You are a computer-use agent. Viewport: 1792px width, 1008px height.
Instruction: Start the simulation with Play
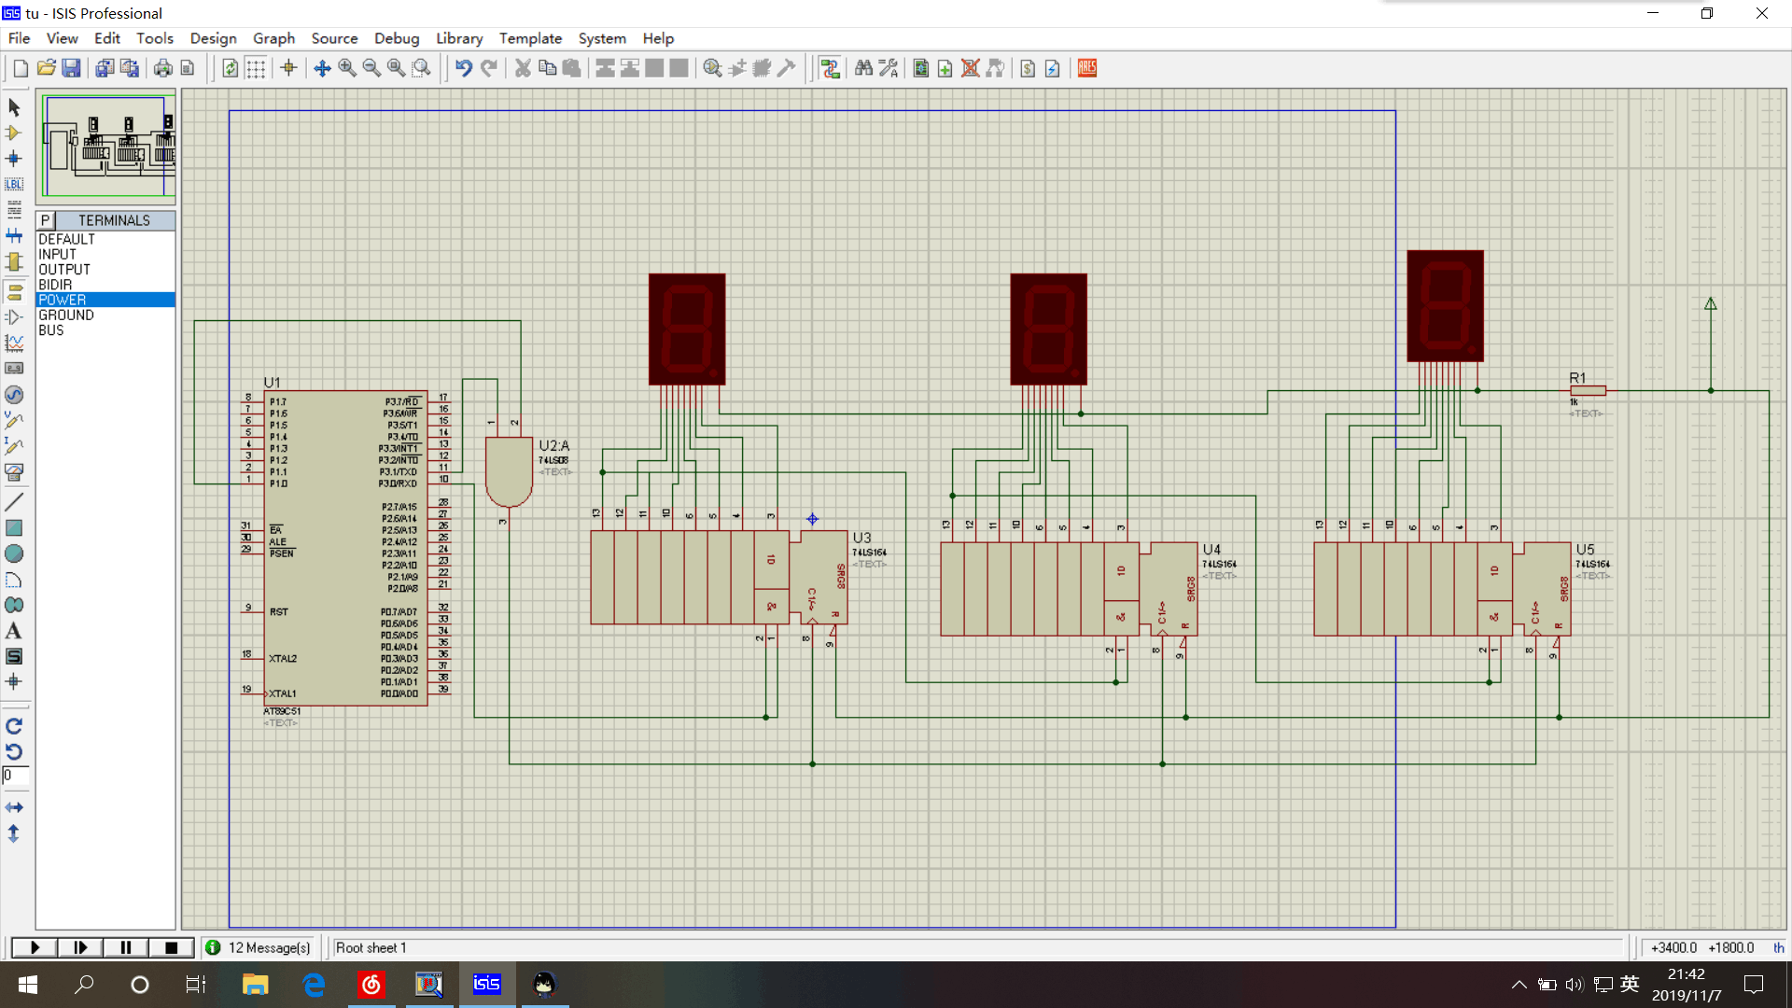point(35,947)
